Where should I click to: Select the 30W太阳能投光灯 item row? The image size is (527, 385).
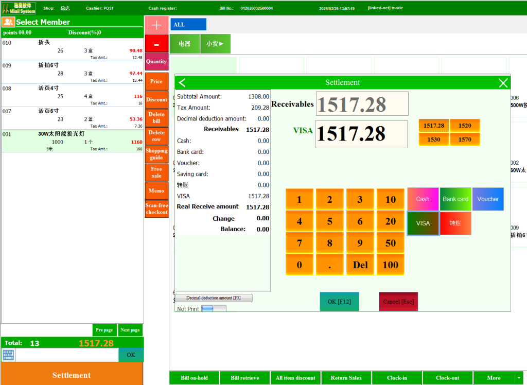(x=72, y=141)
